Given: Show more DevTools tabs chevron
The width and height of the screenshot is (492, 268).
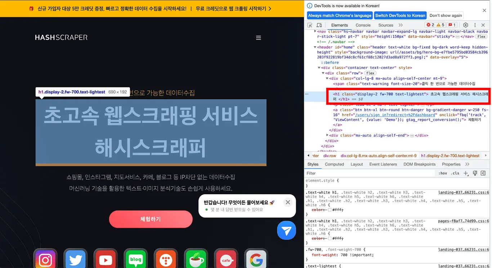Looking at the screenshot, I should tap(401, 25).
